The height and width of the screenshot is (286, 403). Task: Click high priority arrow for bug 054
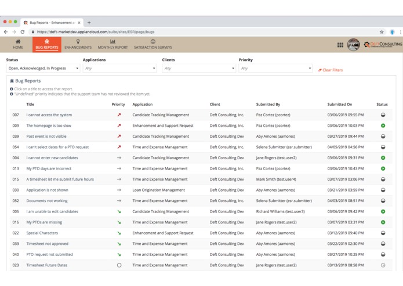pyautogui.click(x=119, y=147)
